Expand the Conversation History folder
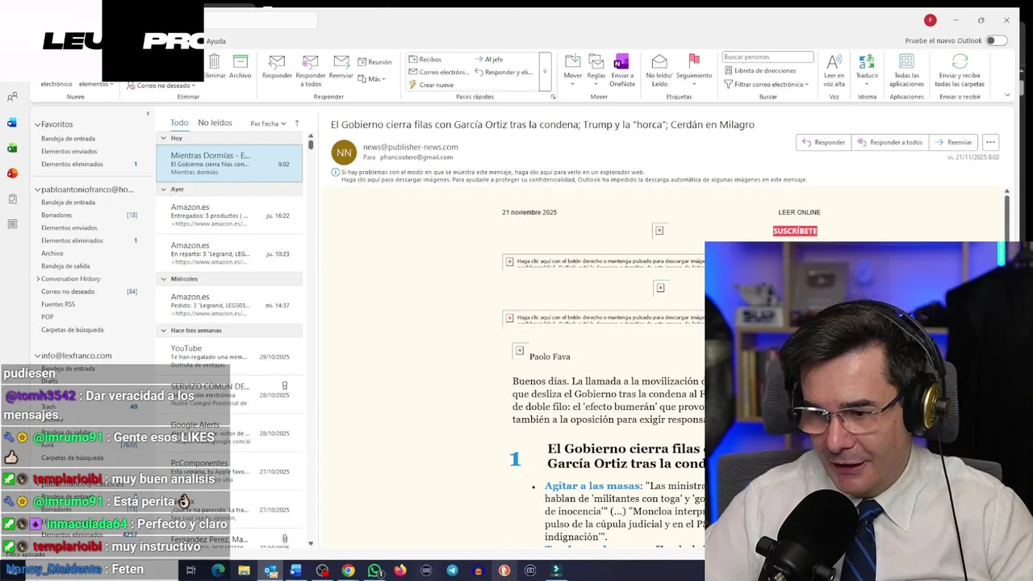Viewport: 1033px width, 581px height. (38, 278)
